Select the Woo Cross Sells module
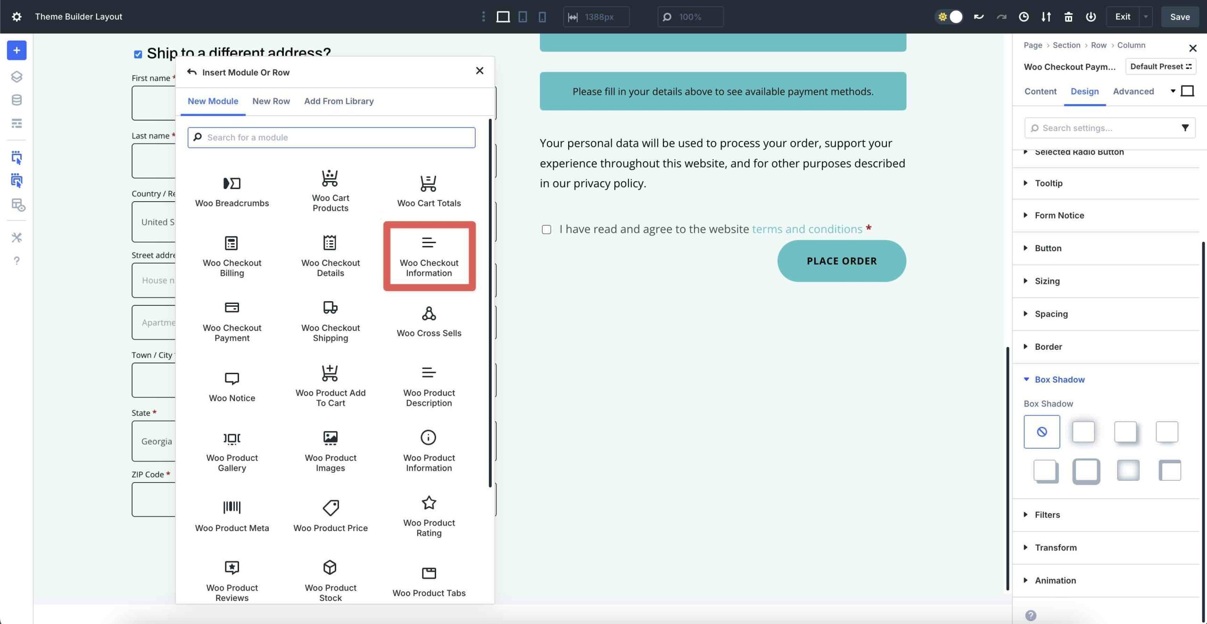Screen dimensions: 1207x624 [429, 321]
